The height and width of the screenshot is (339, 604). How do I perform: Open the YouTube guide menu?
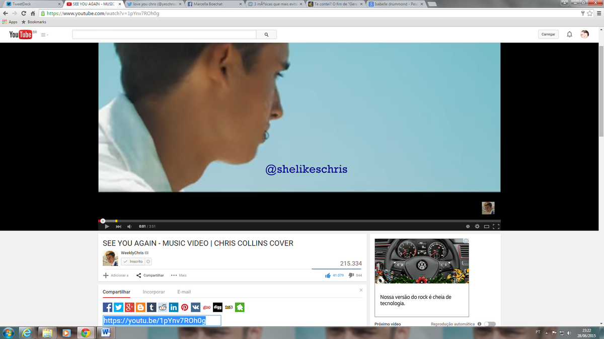pos(44,35)
